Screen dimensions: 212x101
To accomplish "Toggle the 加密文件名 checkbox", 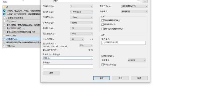I will pos(103,65).
